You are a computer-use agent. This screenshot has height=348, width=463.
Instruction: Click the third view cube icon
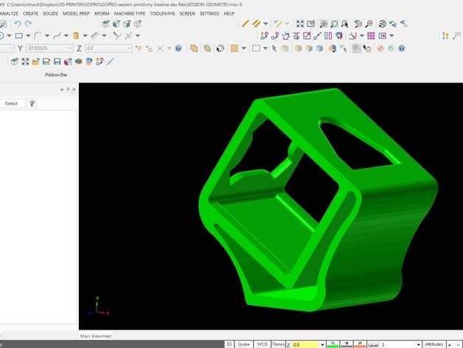[x=127, y=24]
